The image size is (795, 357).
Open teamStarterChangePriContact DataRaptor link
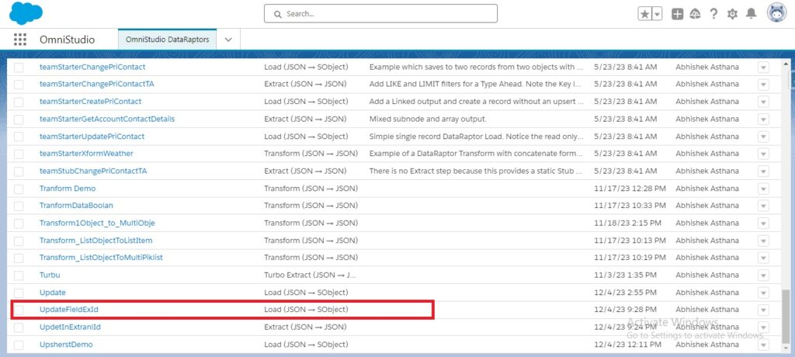92,67
